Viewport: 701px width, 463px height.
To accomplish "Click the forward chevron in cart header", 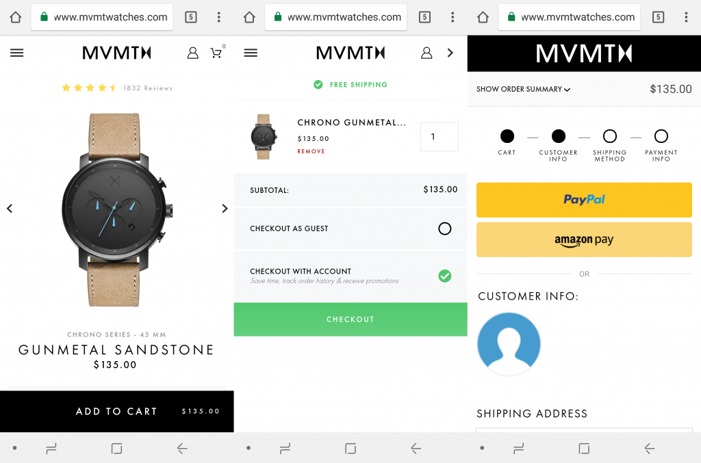I will [450, 53].
